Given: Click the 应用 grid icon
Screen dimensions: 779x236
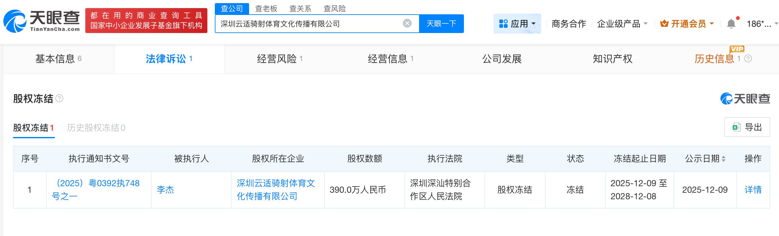Looking at the screenshot, I should tap(503, 24).
